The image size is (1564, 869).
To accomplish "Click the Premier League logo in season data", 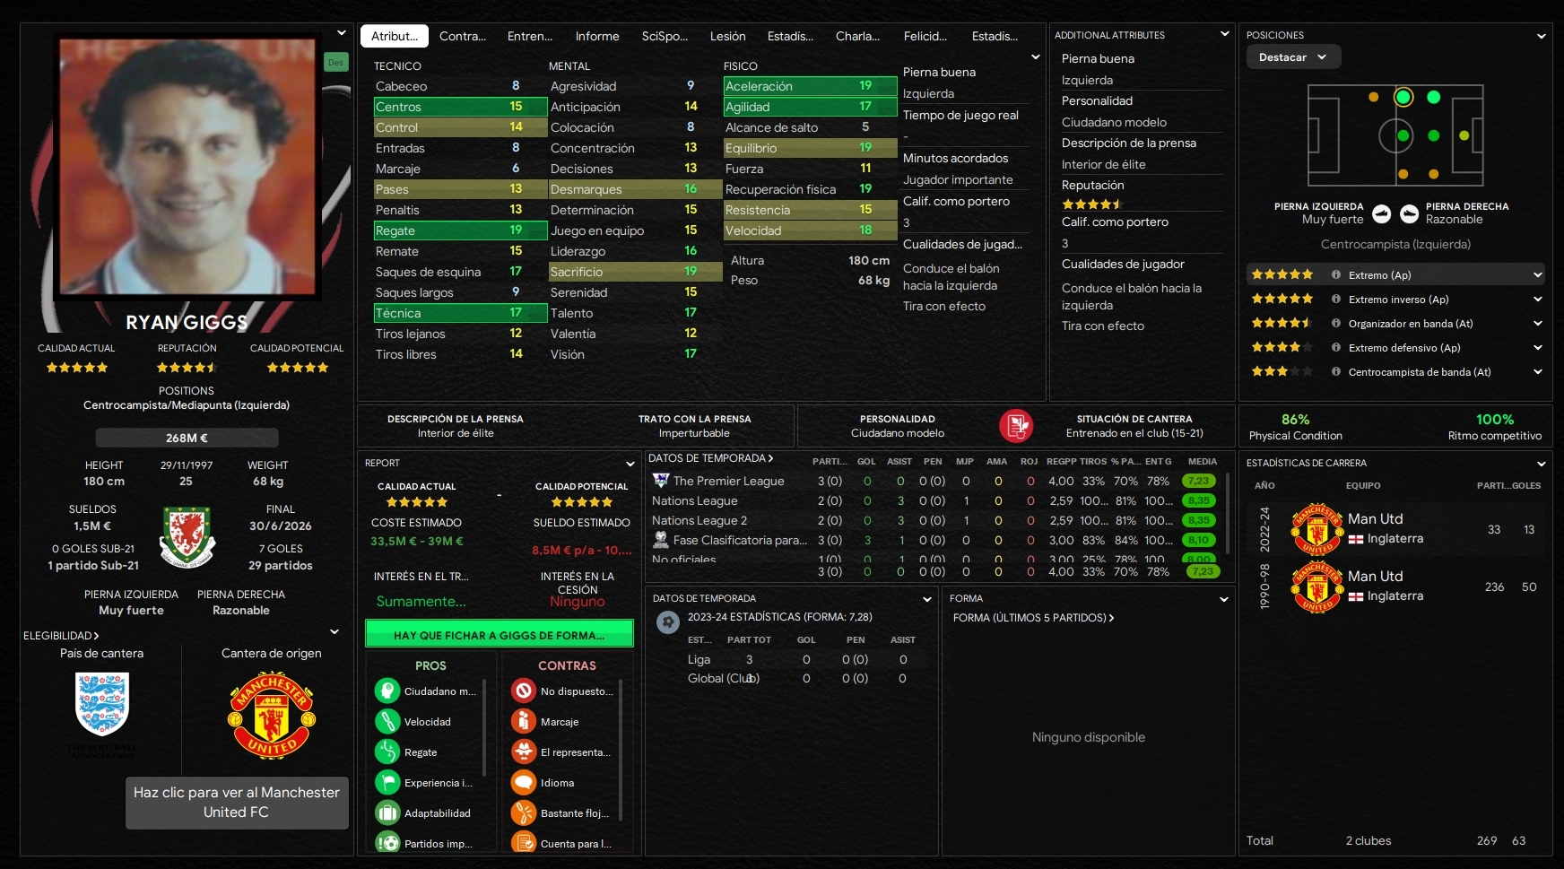I will 661,481.
